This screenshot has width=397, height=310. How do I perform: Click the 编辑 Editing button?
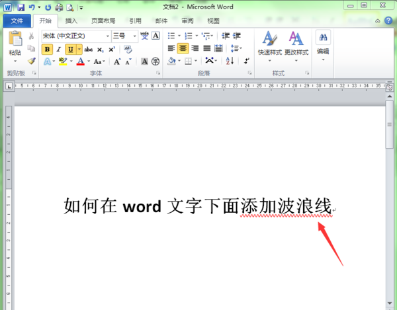click(323, 46)
